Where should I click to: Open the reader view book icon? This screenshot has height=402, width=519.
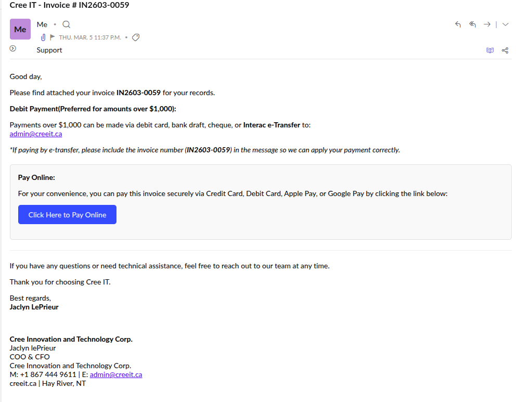(x=490, y=50)
